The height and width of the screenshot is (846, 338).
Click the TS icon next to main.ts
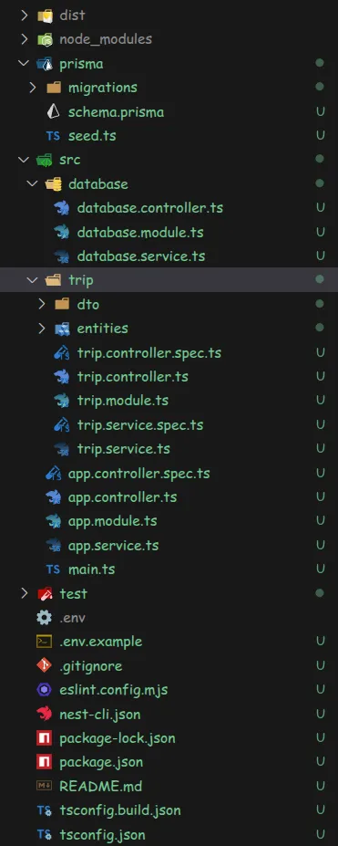click(x=53, y=569)
